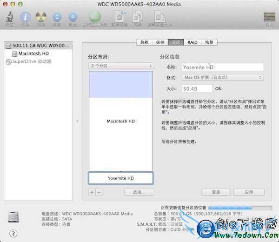Switch to the 分区 tab

(176, 42)
